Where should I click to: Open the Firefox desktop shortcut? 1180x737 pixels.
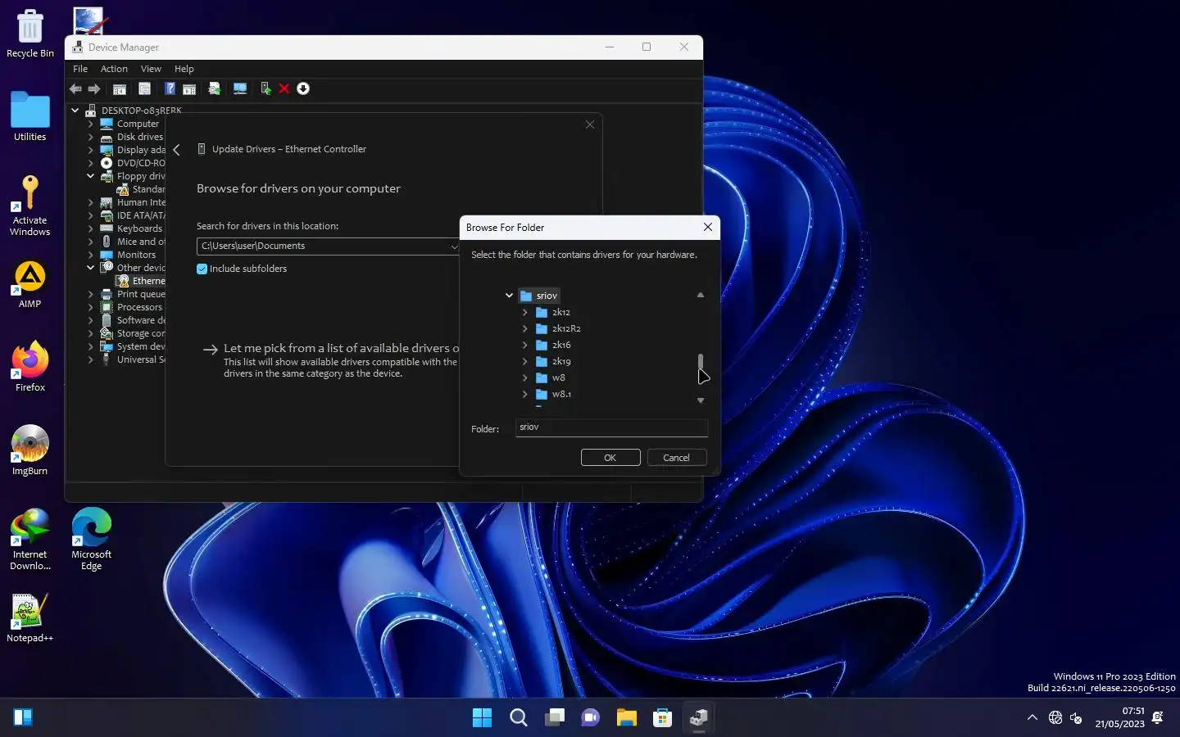click(30, 367)
